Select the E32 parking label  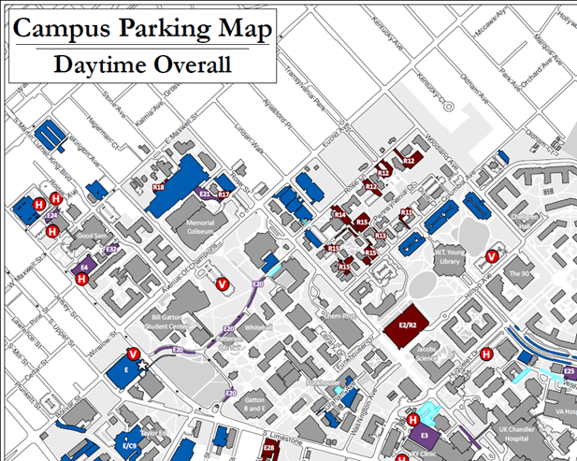pyautogui.click(x=111, y=250)
